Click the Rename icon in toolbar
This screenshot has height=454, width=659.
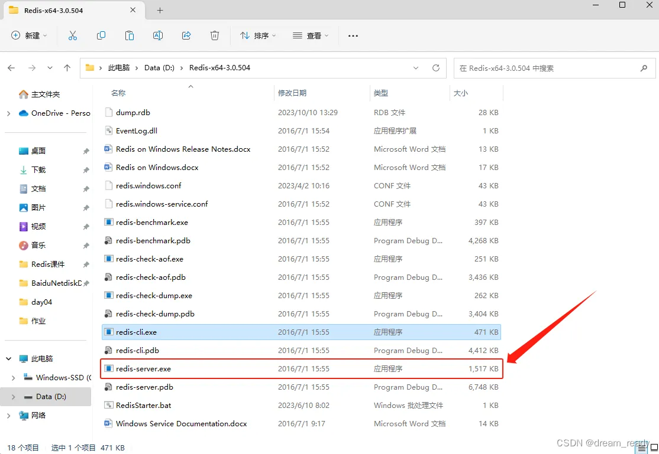click(157, 35)
